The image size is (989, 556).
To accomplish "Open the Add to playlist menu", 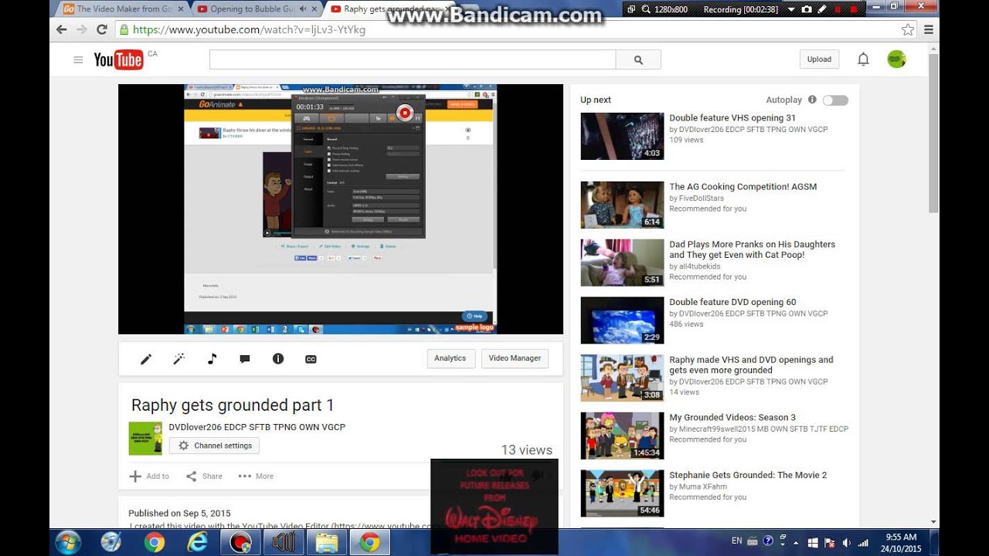I will coord(149,476).
